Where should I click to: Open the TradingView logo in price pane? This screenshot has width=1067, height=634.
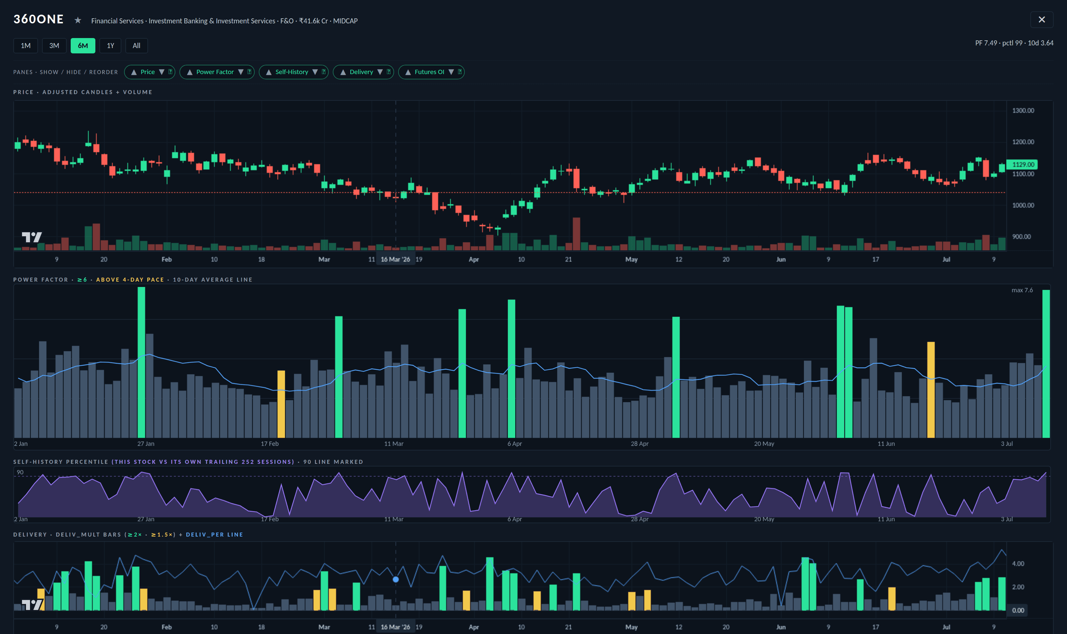[x=32, y=237]
